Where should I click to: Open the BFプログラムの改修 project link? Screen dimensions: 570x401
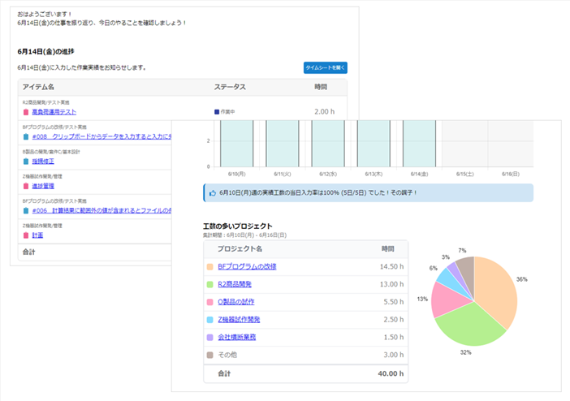click(x=247, y=266)
